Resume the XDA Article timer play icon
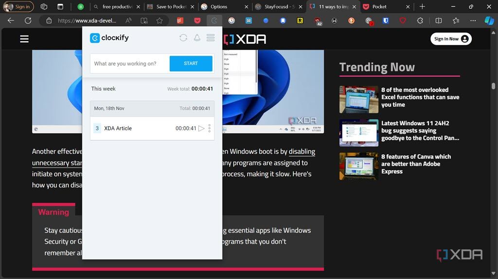The width and height of the screenshot is (498, 279). point(201,129)
